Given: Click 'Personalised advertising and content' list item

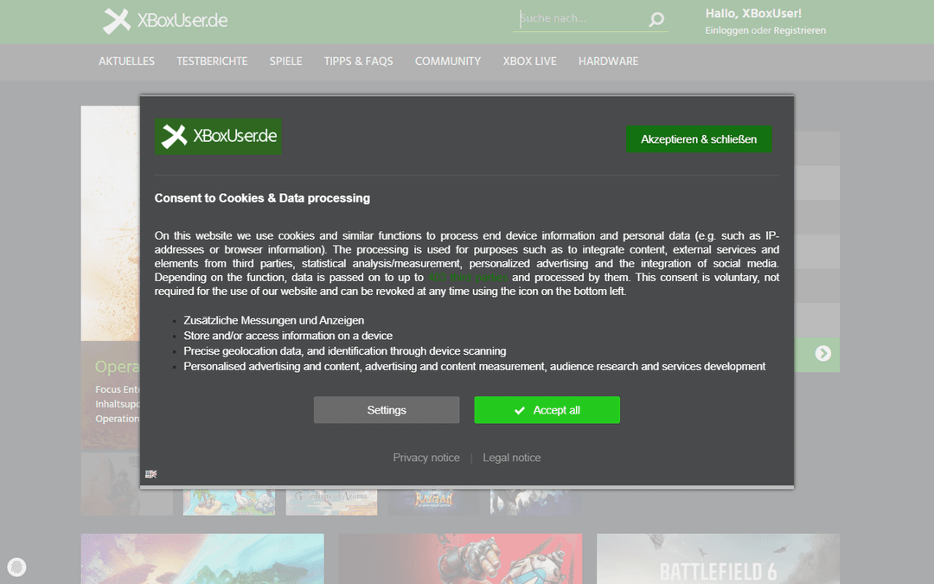Looking at the screenshot, I should [474, 367].
